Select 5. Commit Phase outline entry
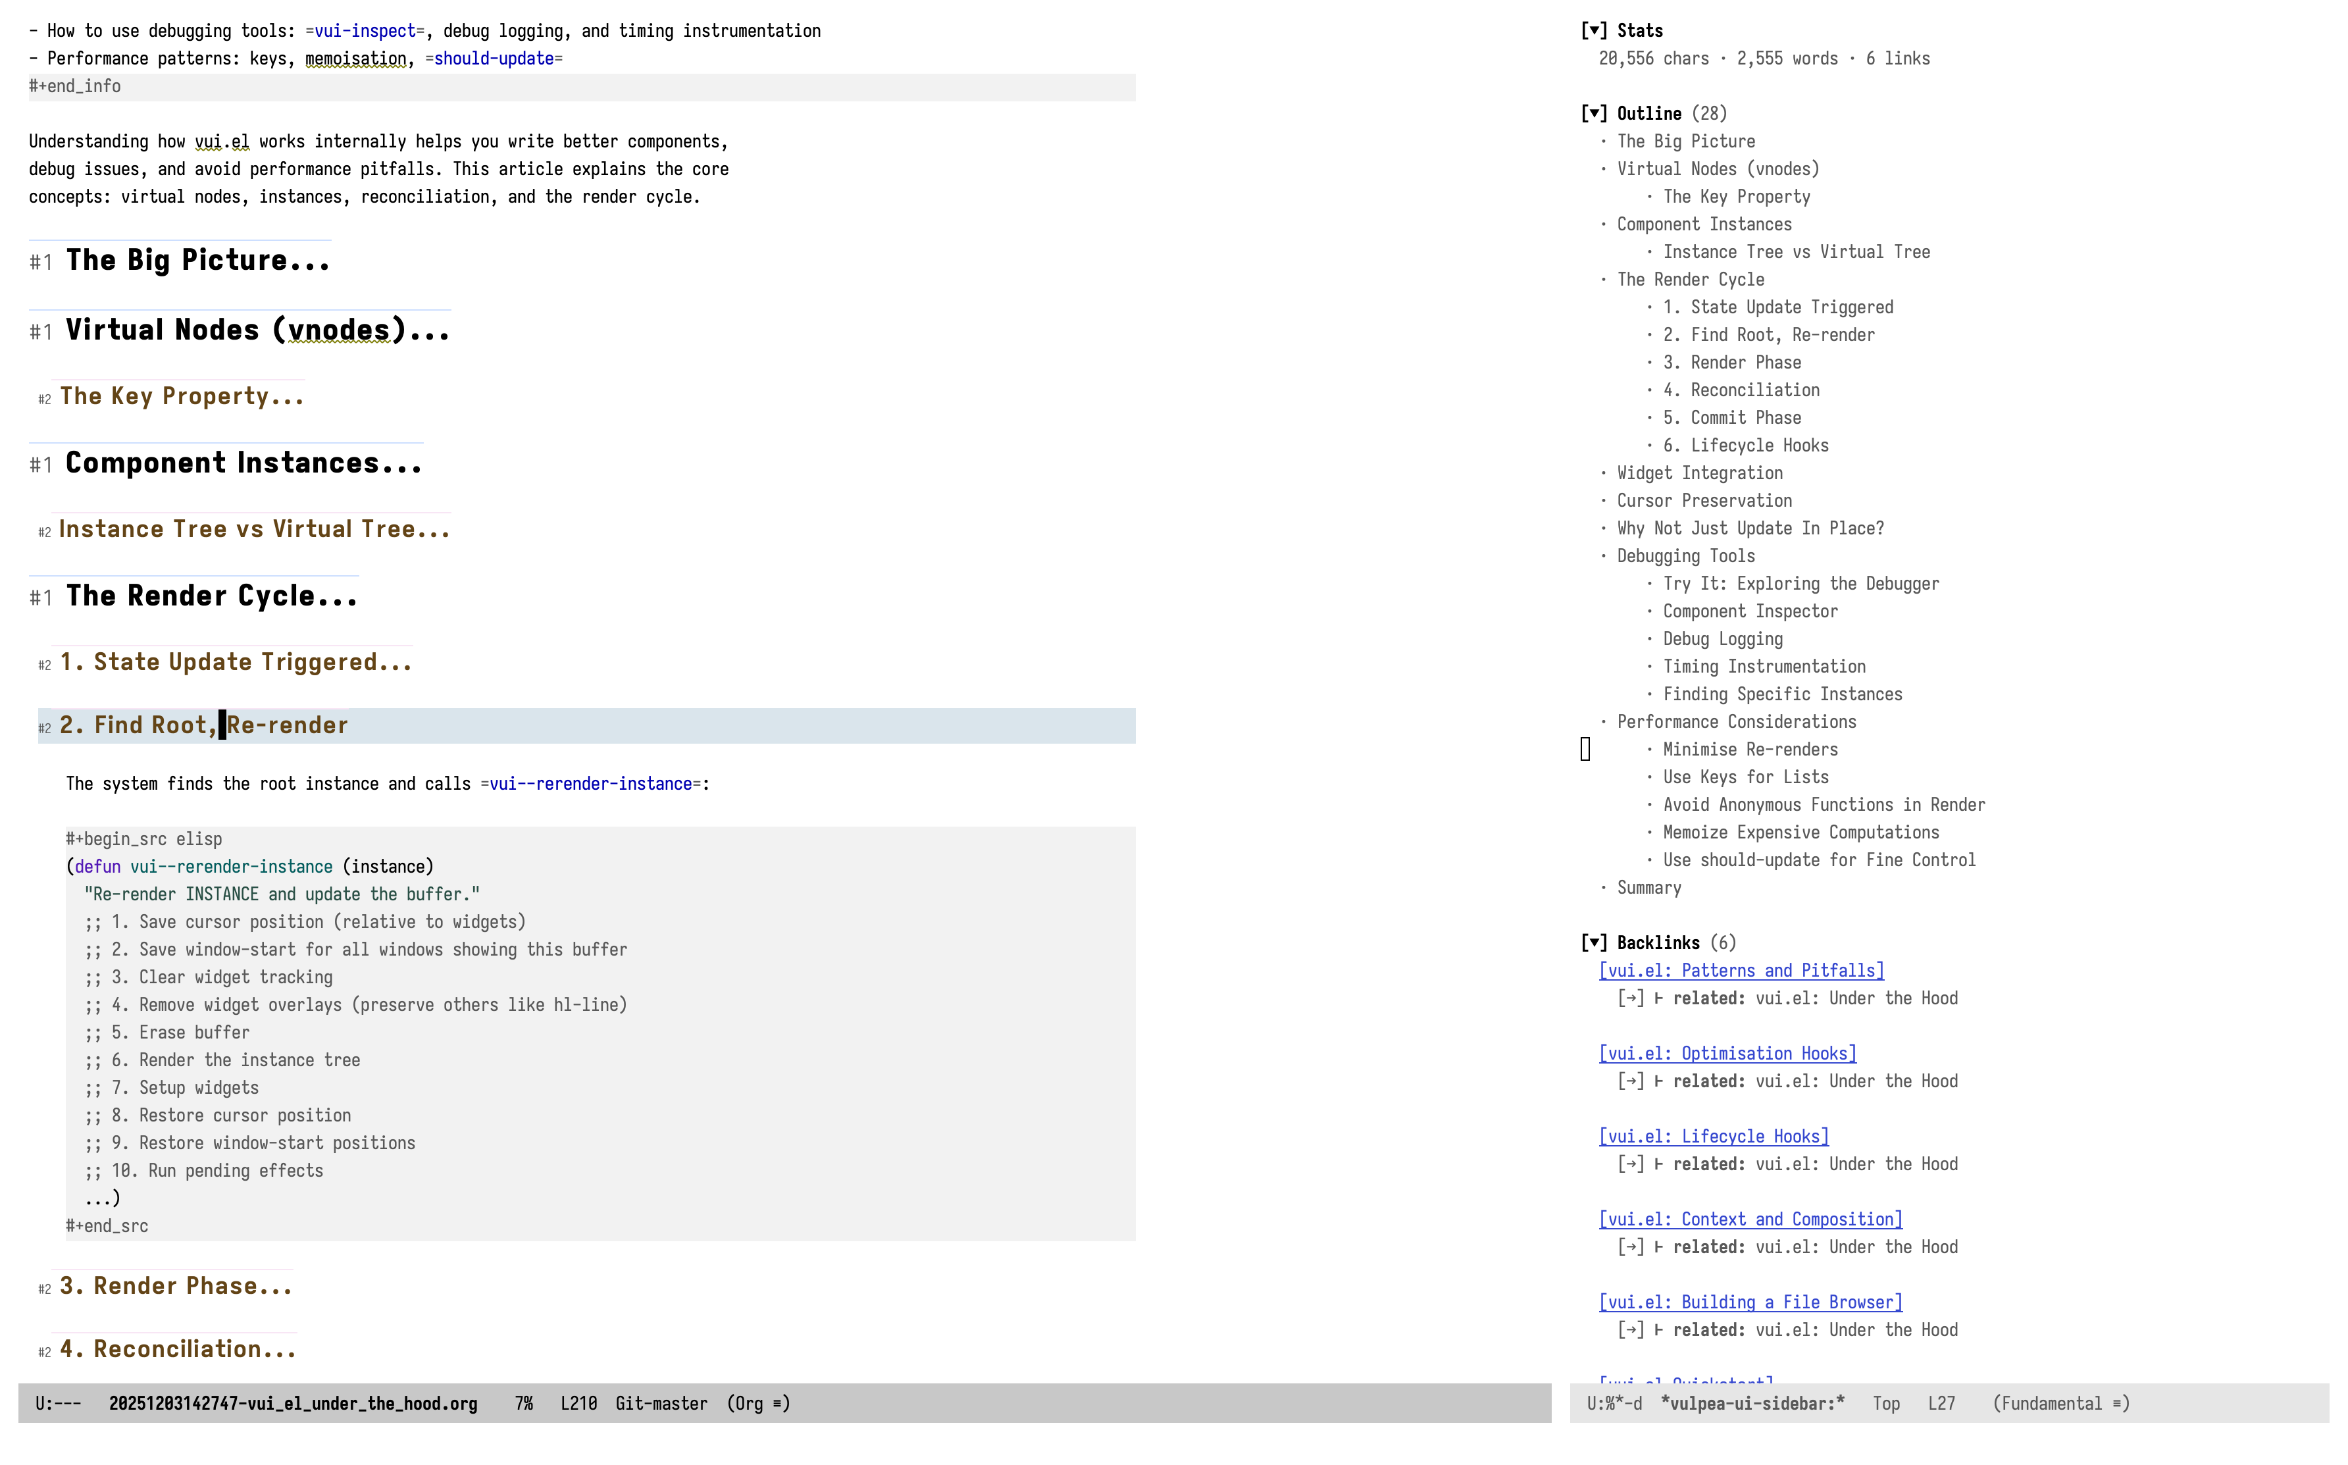 [x=1733, y=418]
